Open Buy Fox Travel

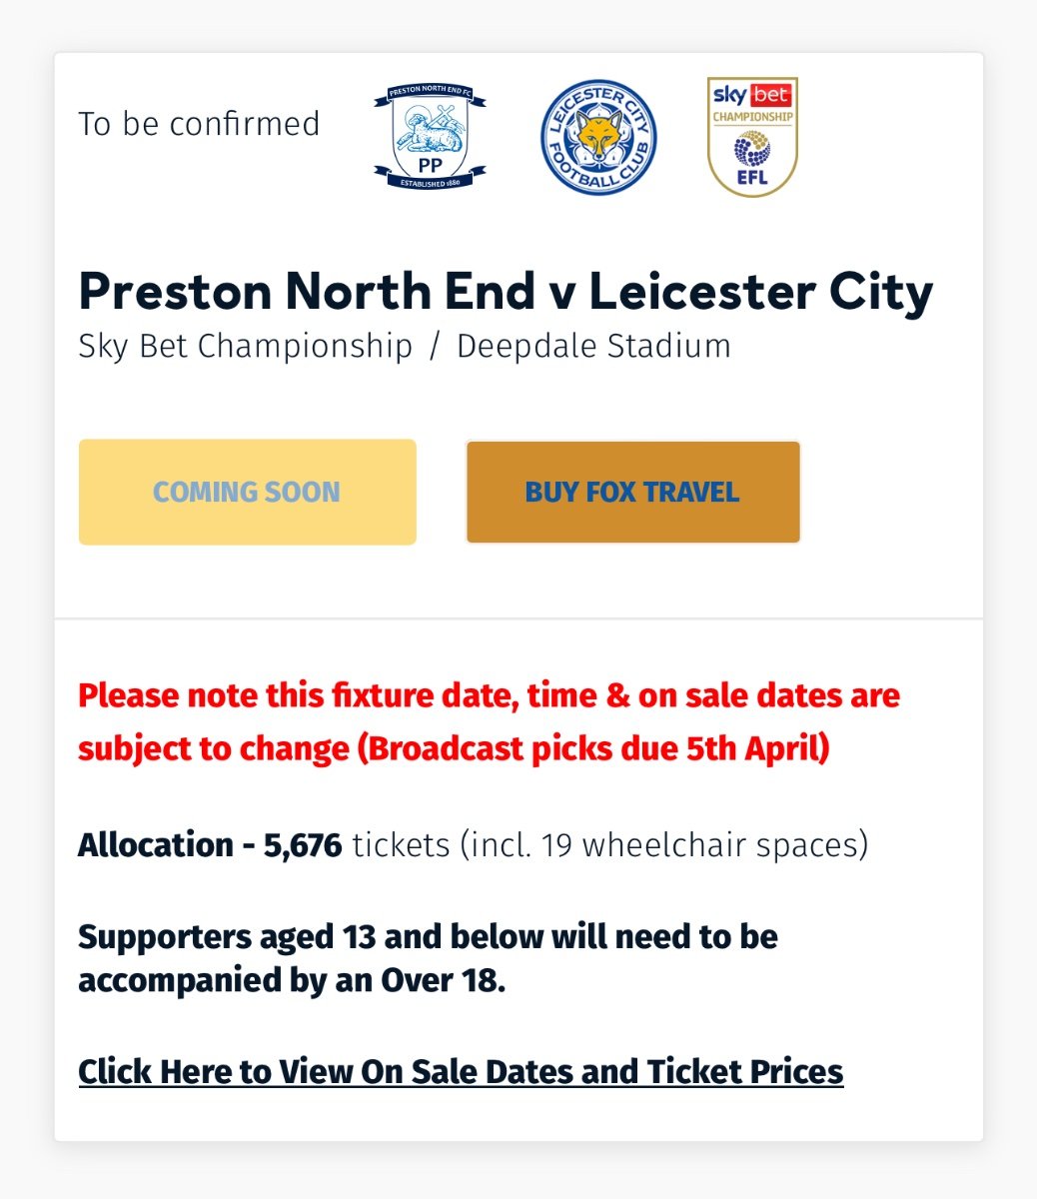tap(632, 492)
